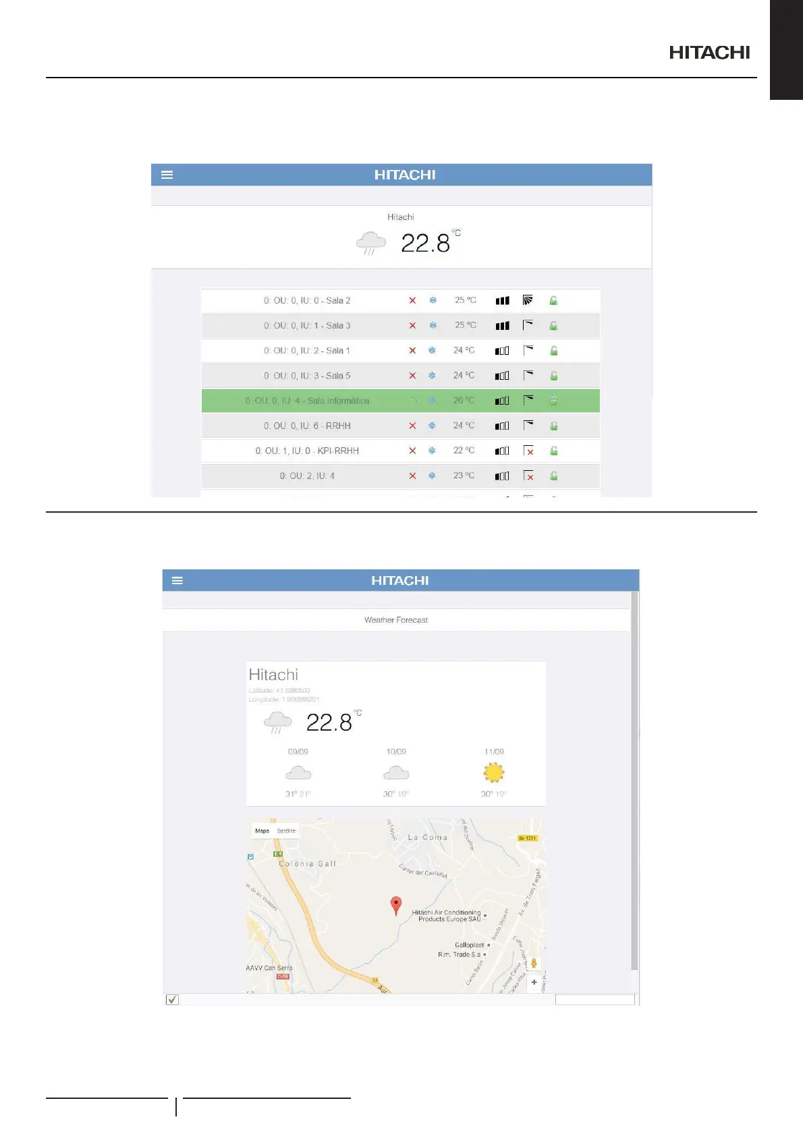The width and height of the screenshot is (803, 1136).
Task: Click 22 ºC setpoint in KPI-RRHH row
Action: pos(464,450)
